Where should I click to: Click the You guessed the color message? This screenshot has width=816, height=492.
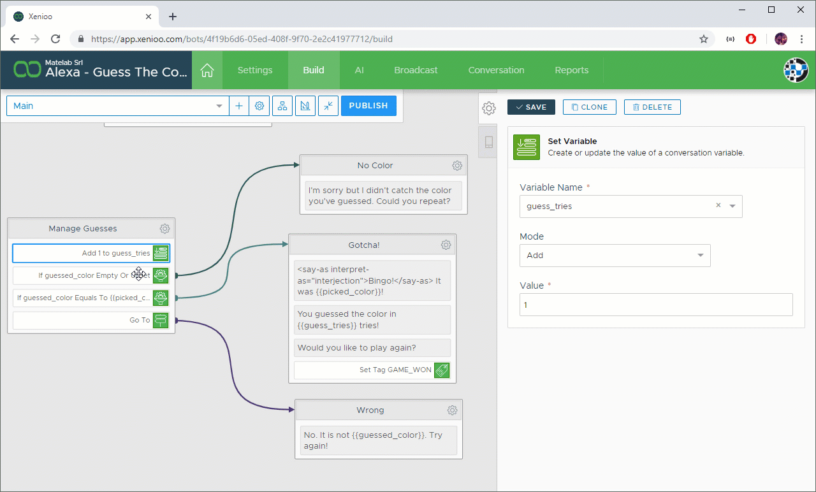click(372, 319)
